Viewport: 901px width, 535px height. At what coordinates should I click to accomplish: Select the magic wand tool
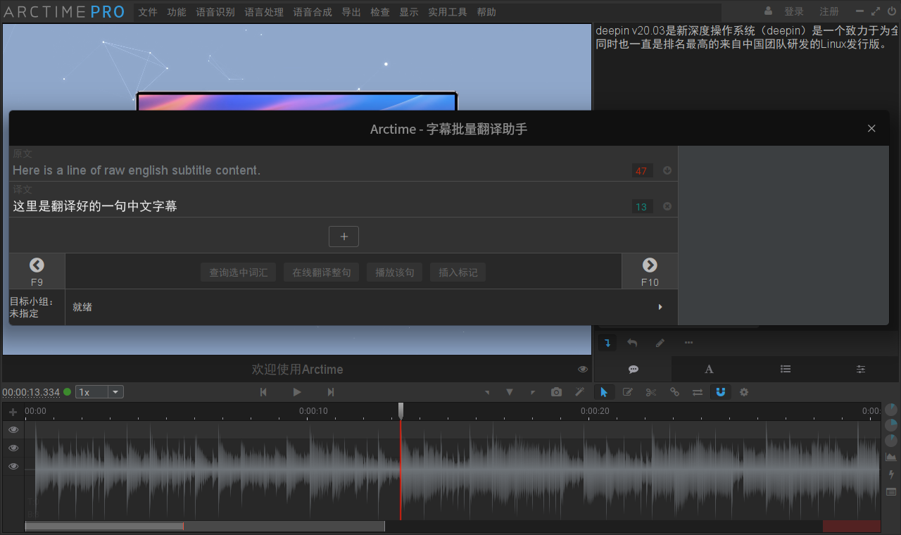tap(579, 392)
